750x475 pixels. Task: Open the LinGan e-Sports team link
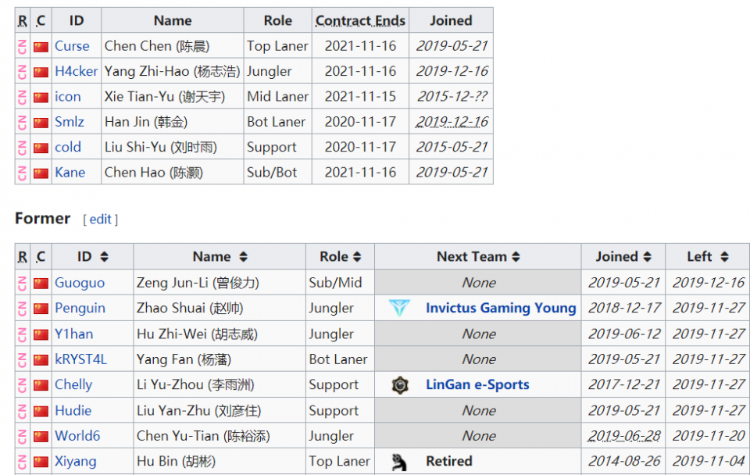[477, 385]
